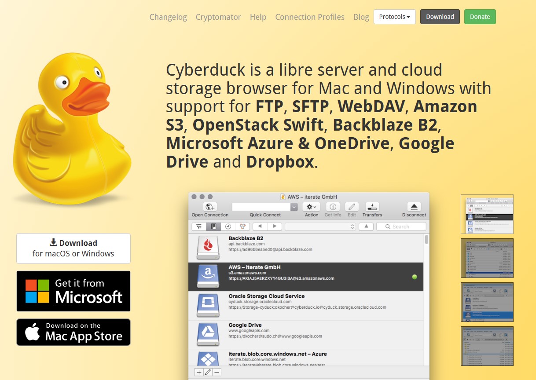Image resolution: width=536 pixels, height=380 pixels.
Task: Show the History clock view
Action: 228,227
